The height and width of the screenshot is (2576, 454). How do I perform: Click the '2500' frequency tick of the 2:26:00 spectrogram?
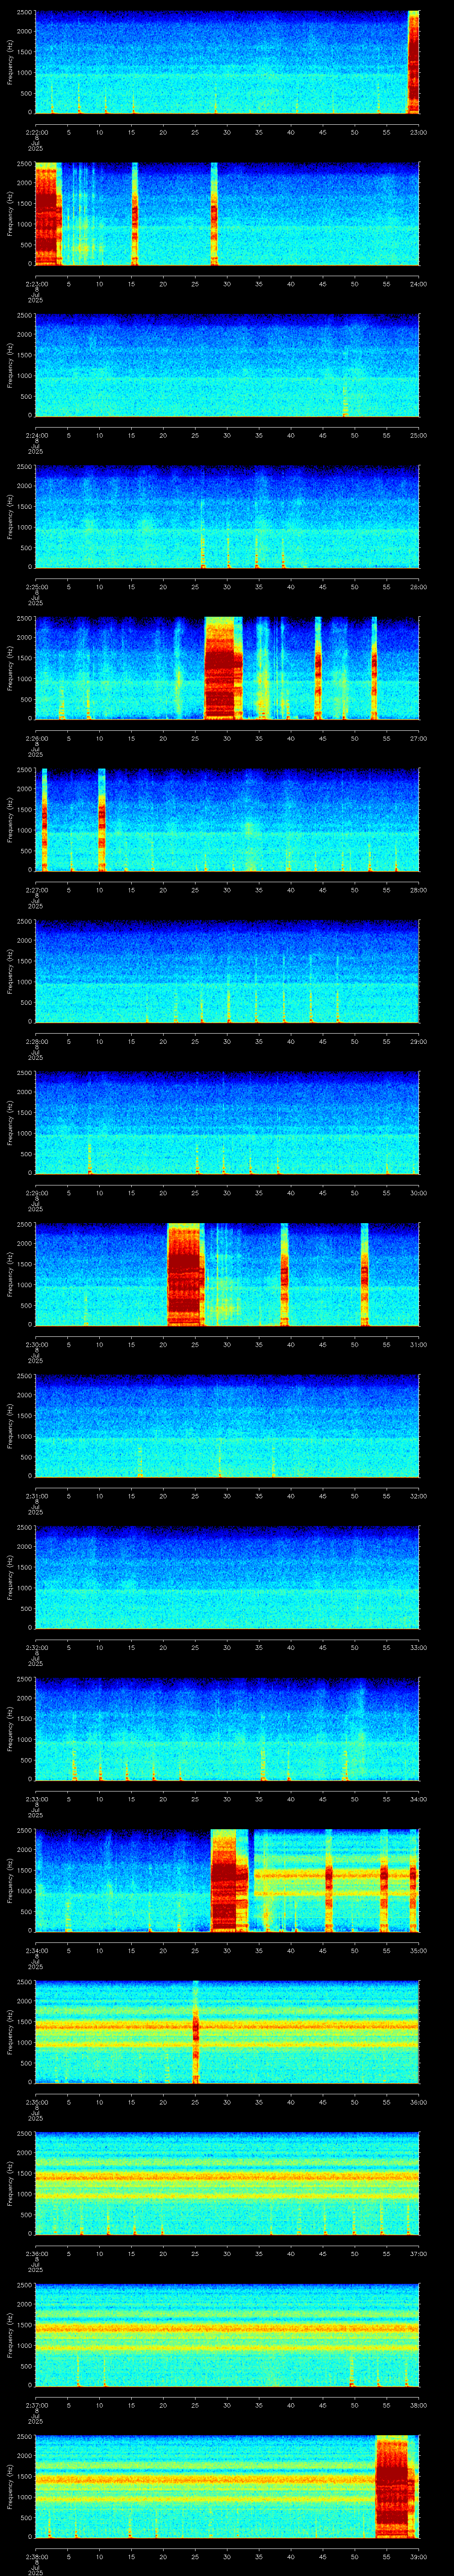[x=25, y=618]
